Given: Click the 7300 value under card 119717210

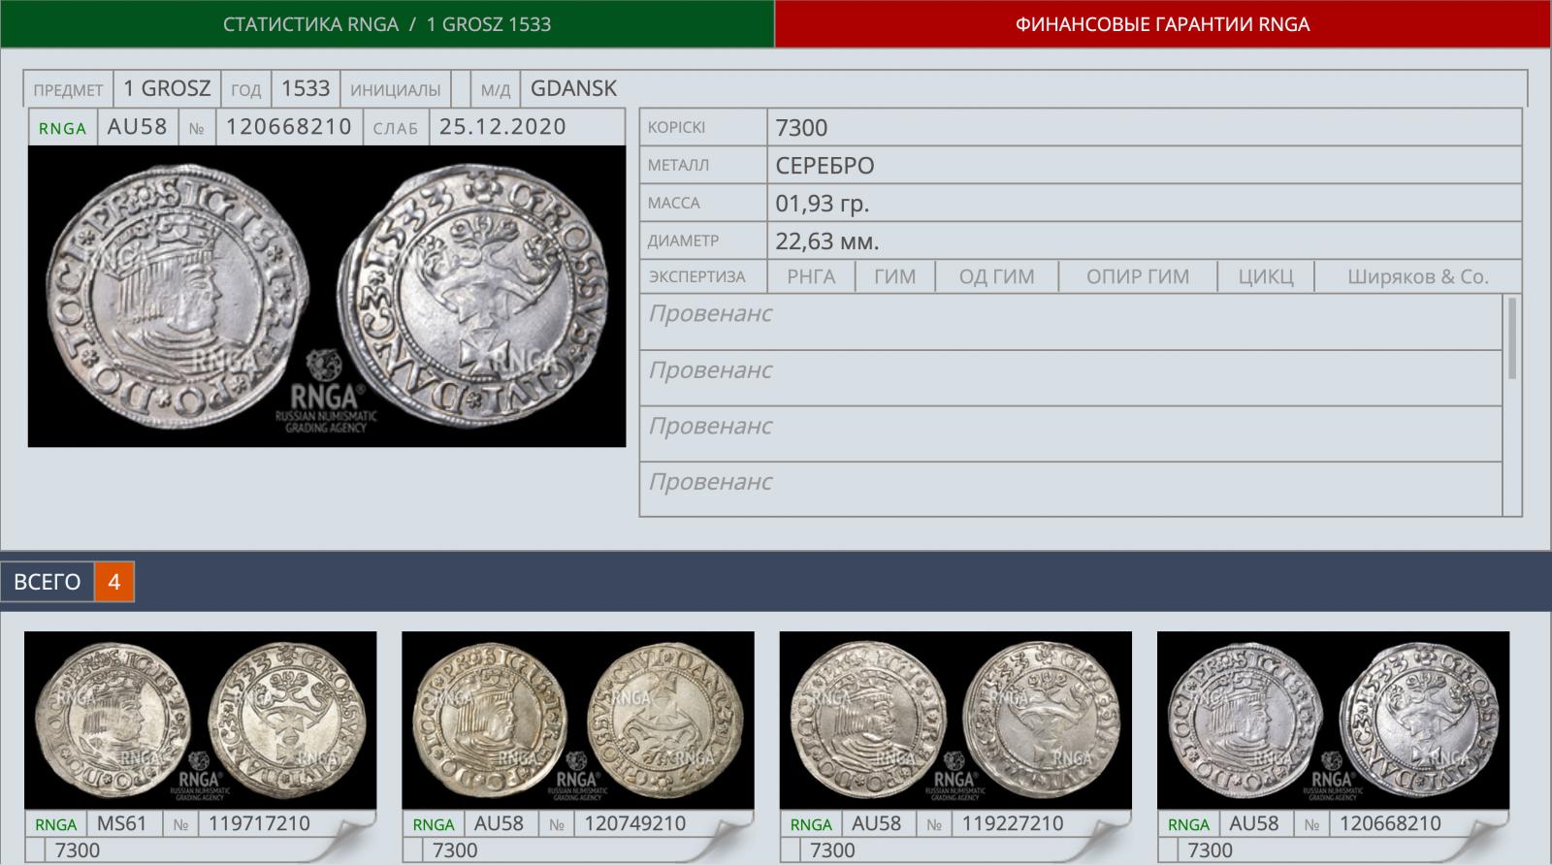Looking at the screenshot, I should (x=78, y=850).
